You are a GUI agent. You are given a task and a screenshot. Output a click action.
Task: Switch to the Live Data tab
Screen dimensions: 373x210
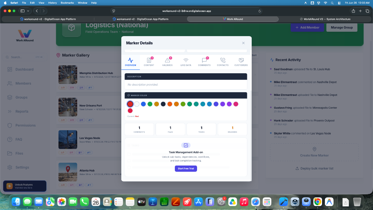tap(185, 62)
